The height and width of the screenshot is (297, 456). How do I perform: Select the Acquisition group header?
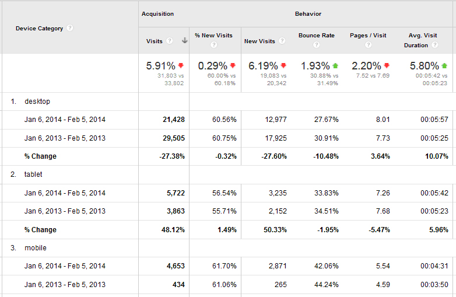157,13
